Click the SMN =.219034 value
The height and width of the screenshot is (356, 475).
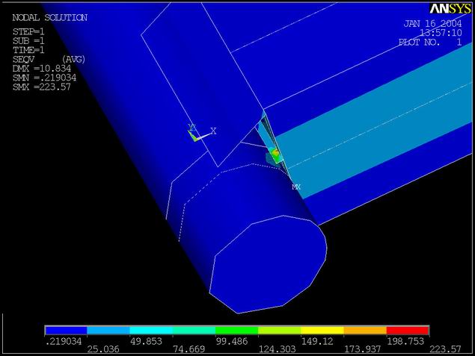(x=44, y=78)
